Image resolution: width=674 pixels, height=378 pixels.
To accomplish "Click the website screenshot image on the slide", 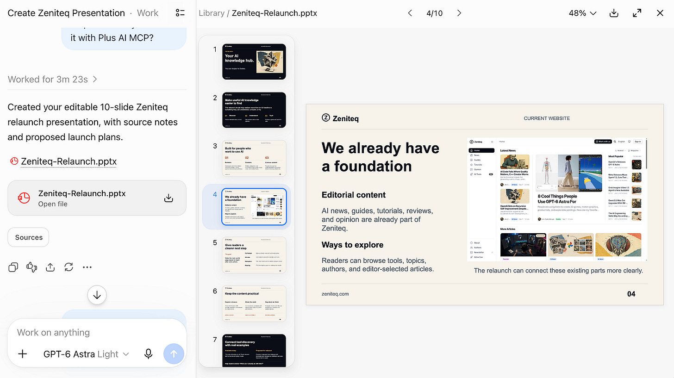I will pyautogui.click(x=557, y=199).
